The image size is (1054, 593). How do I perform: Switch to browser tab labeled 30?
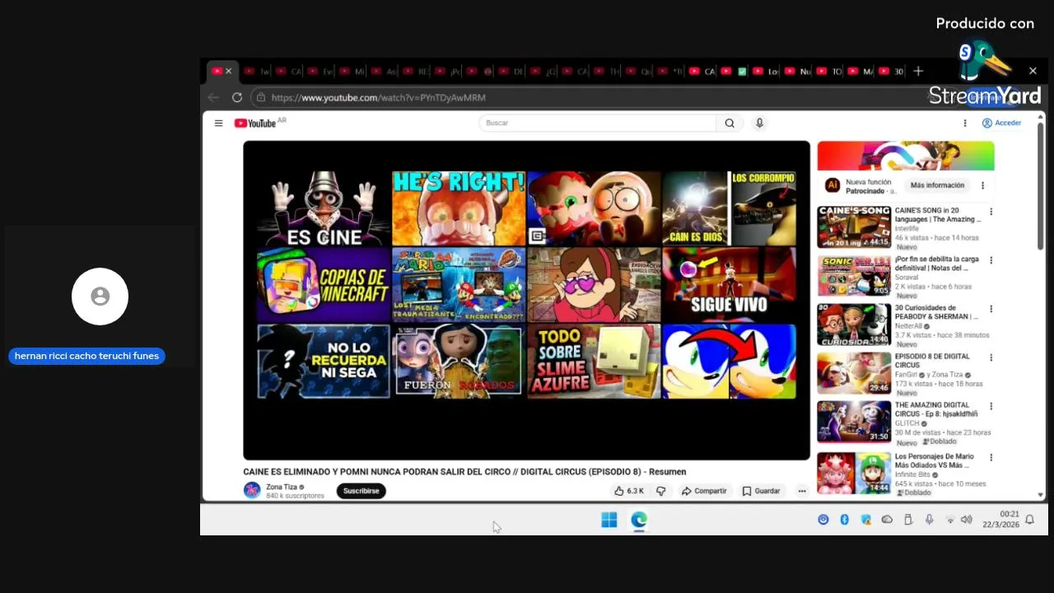click(892, 72)
